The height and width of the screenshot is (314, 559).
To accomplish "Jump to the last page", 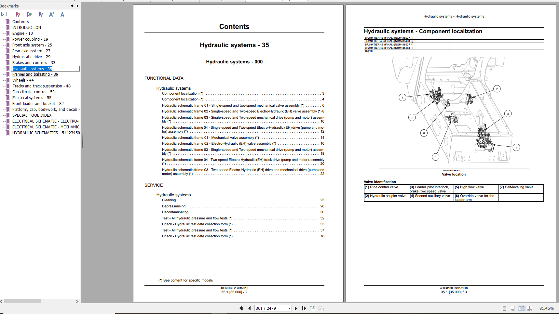I will [x=304, y=308].
